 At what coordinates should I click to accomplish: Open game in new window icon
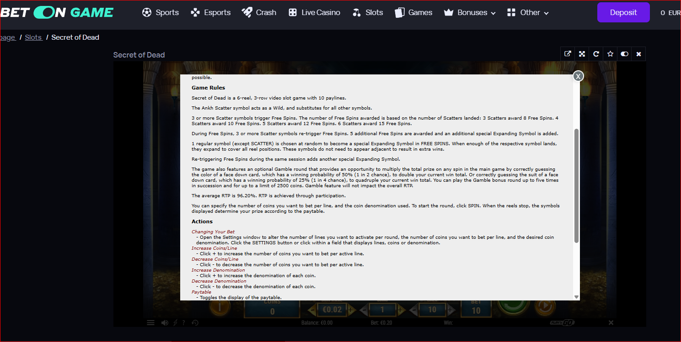[568, 54]
